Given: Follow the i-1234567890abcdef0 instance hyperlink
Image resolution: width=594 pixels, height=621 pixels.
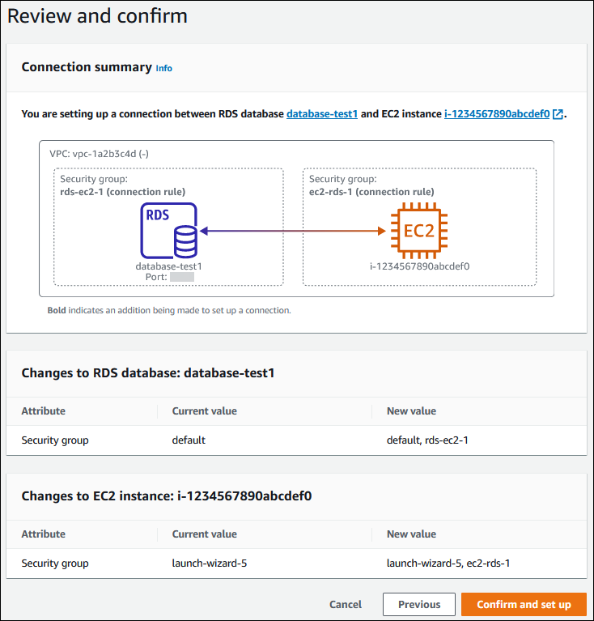Looking at the screenshot, I should tap(496, 115).
